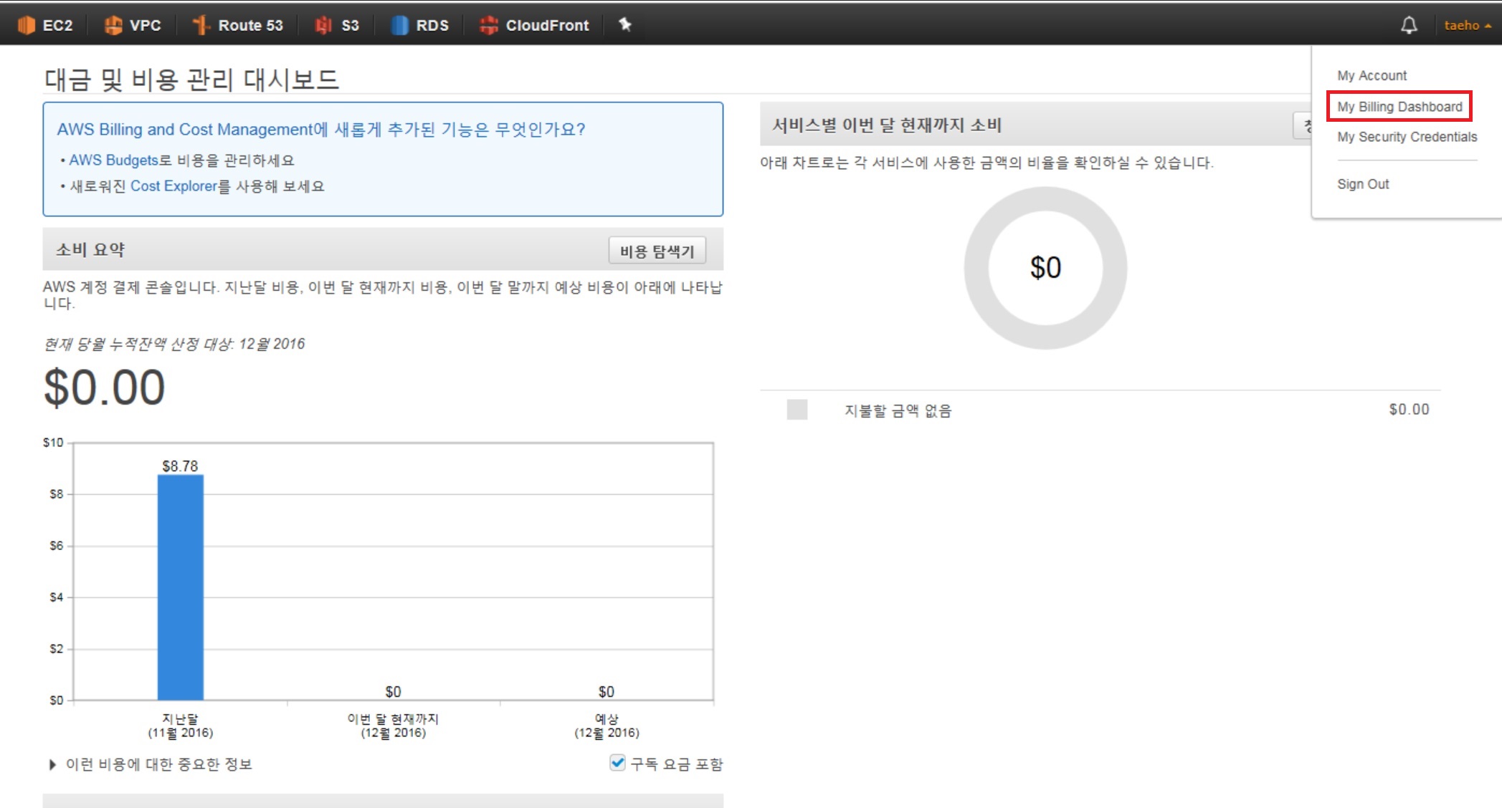Image resolution: width=1502 pixels, height=808 pixels.
Task: Open the VPC service shortcut
Action: pyautogui.click(x=133, y=25)
